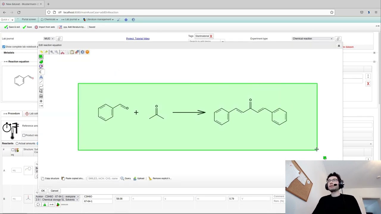
Task: Open the Experiment type Chemical reaction dropdown
Action: pos(313,39)
